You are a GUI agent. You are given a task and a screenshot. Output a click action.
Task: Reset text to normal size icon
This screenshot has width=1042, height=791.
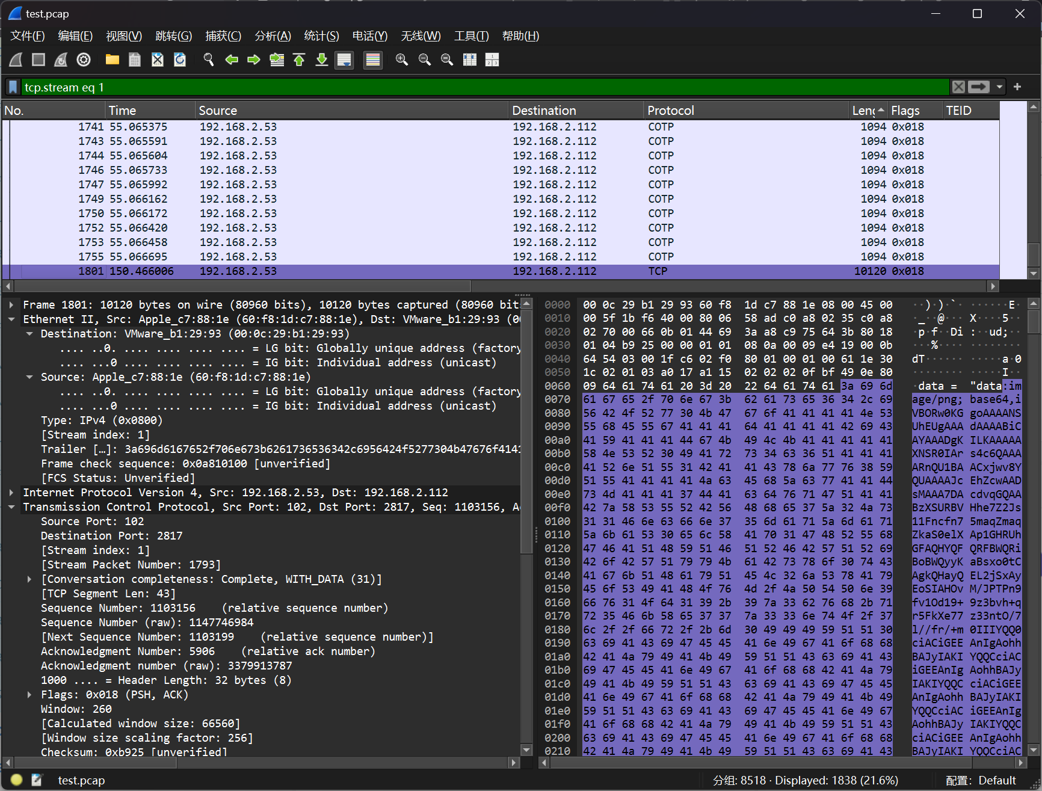tap(447, 60)
